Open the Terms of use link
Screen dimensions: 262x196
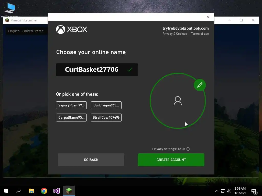200,34
